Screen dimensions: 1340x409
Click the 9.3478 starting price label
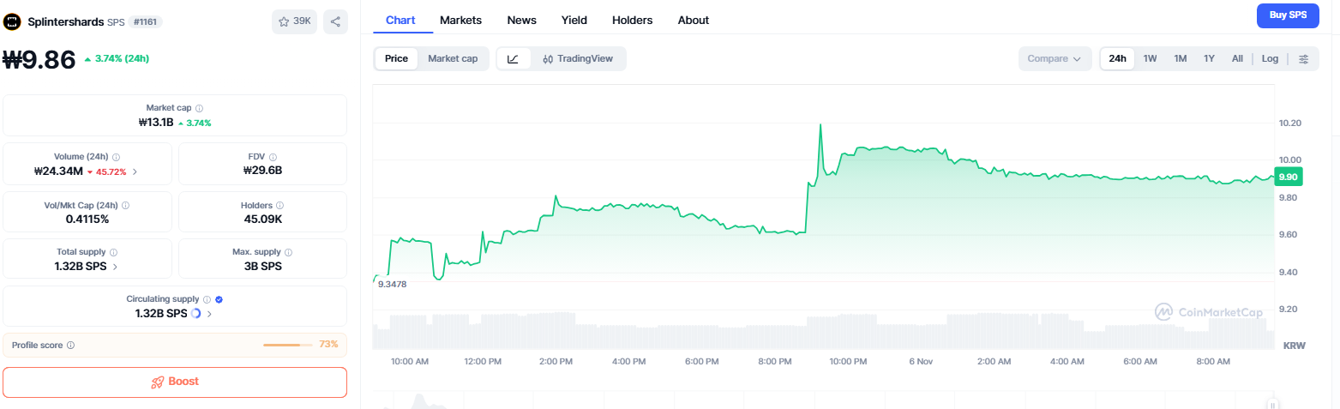[x=392, y=284]
